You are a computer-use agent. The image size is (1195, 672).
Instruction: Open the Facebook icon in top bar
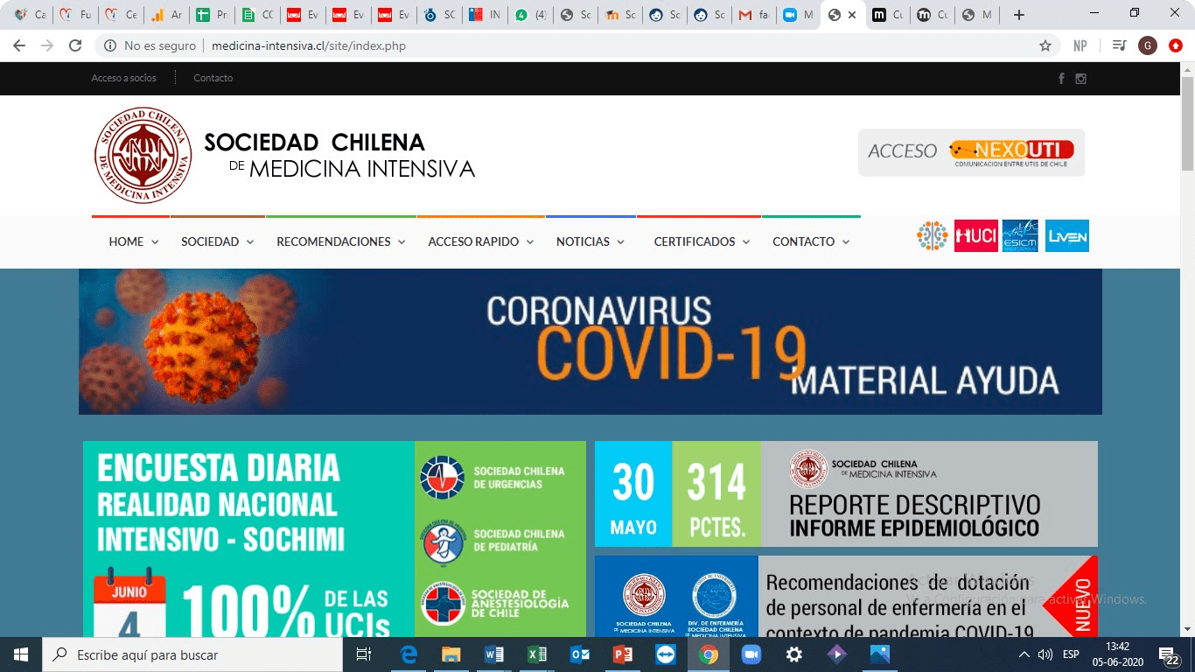(x=1061, y=79)
